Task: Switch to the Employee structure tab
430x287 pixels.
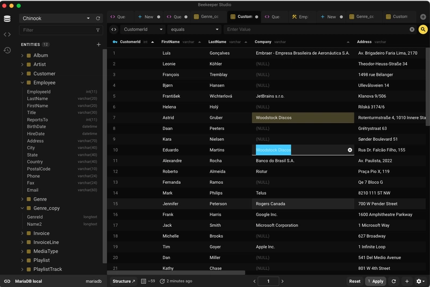Action: tap(302, 17)
